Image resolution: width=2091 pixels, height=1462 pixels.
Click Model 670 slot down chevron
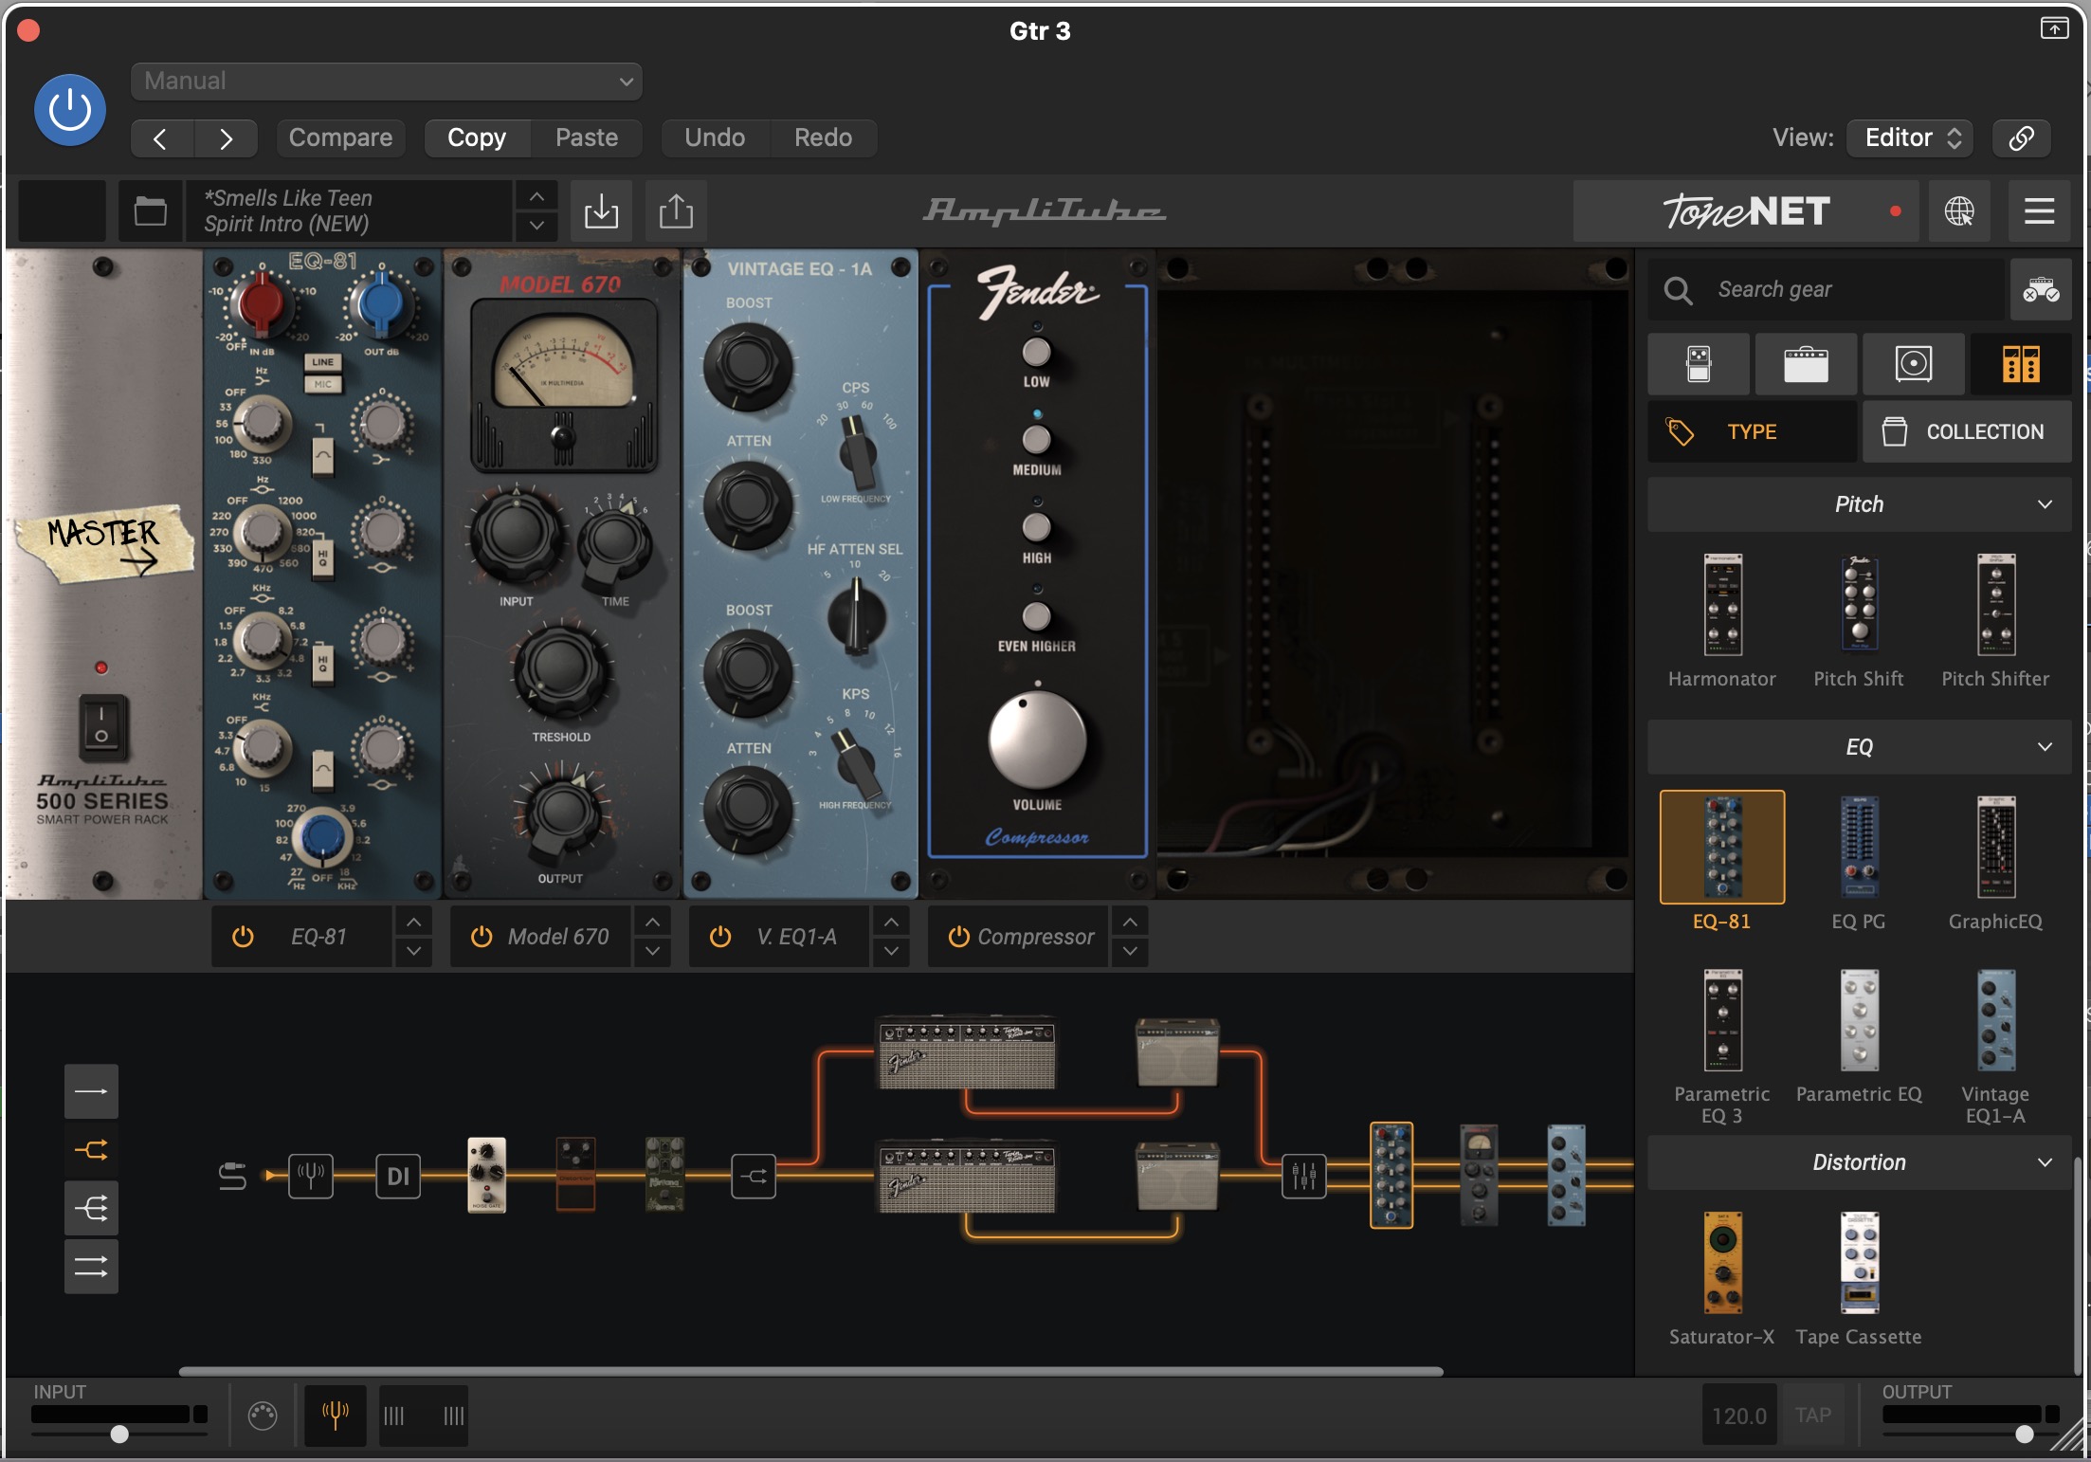(652, 951)
